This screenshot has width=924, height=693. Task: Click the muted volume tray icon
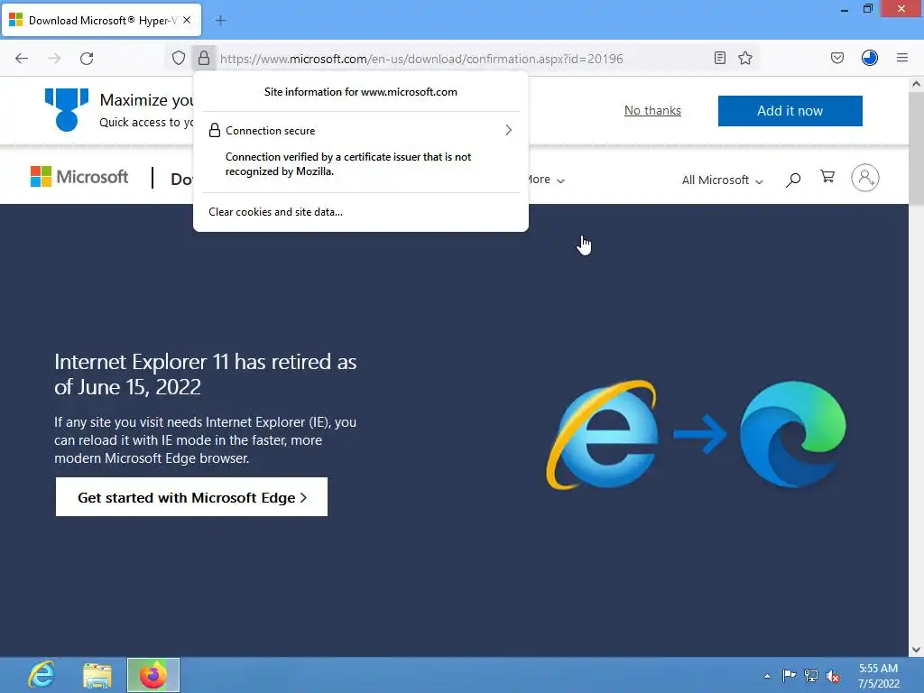point(833,676)
